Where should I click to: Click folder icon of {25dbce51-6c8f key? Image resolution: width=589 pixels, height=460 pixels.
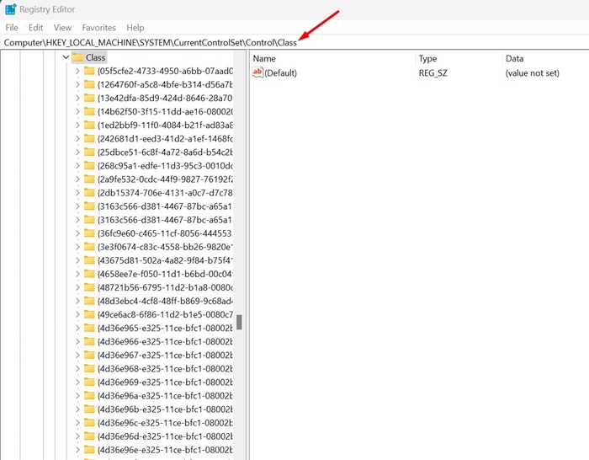click(x=89, y=152)
